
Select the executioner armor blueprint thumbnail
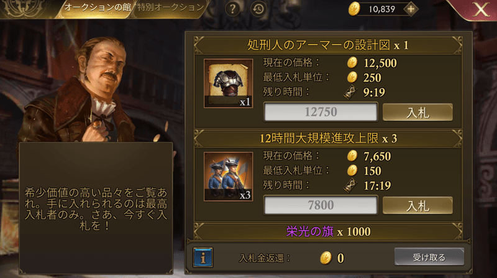[228, 83]
